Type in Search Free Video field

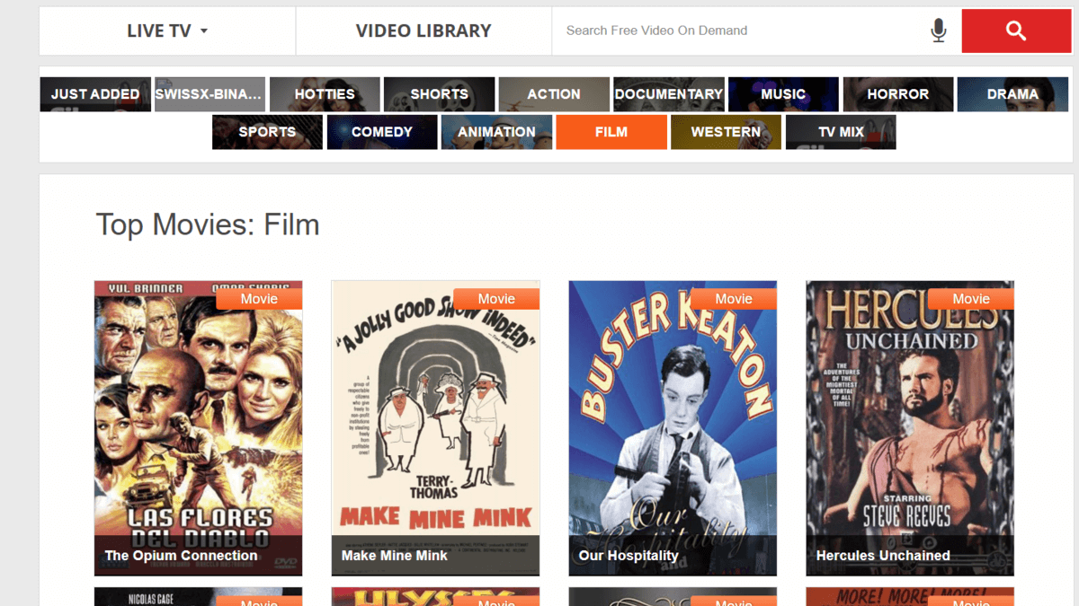[737, 31]
